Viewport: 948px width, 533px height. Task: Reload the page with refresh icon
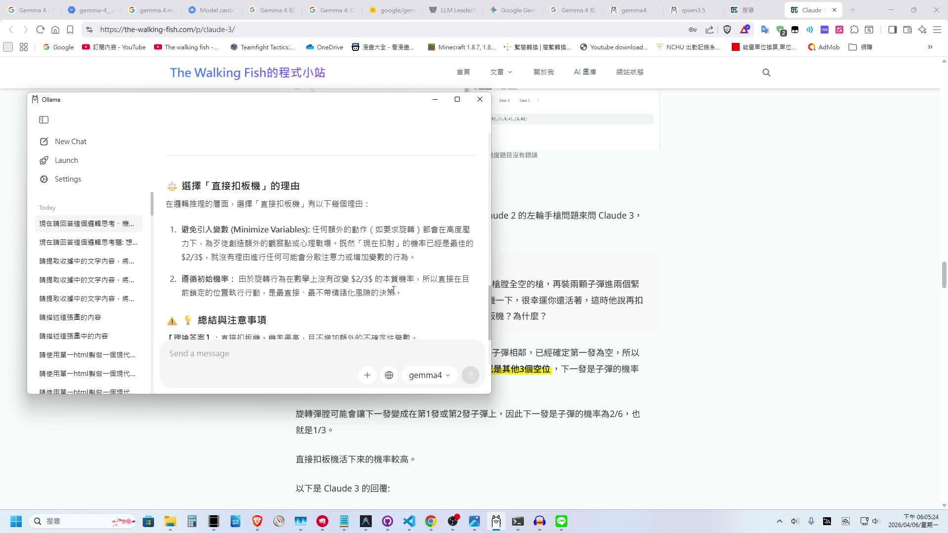click(x=40, y=30)
